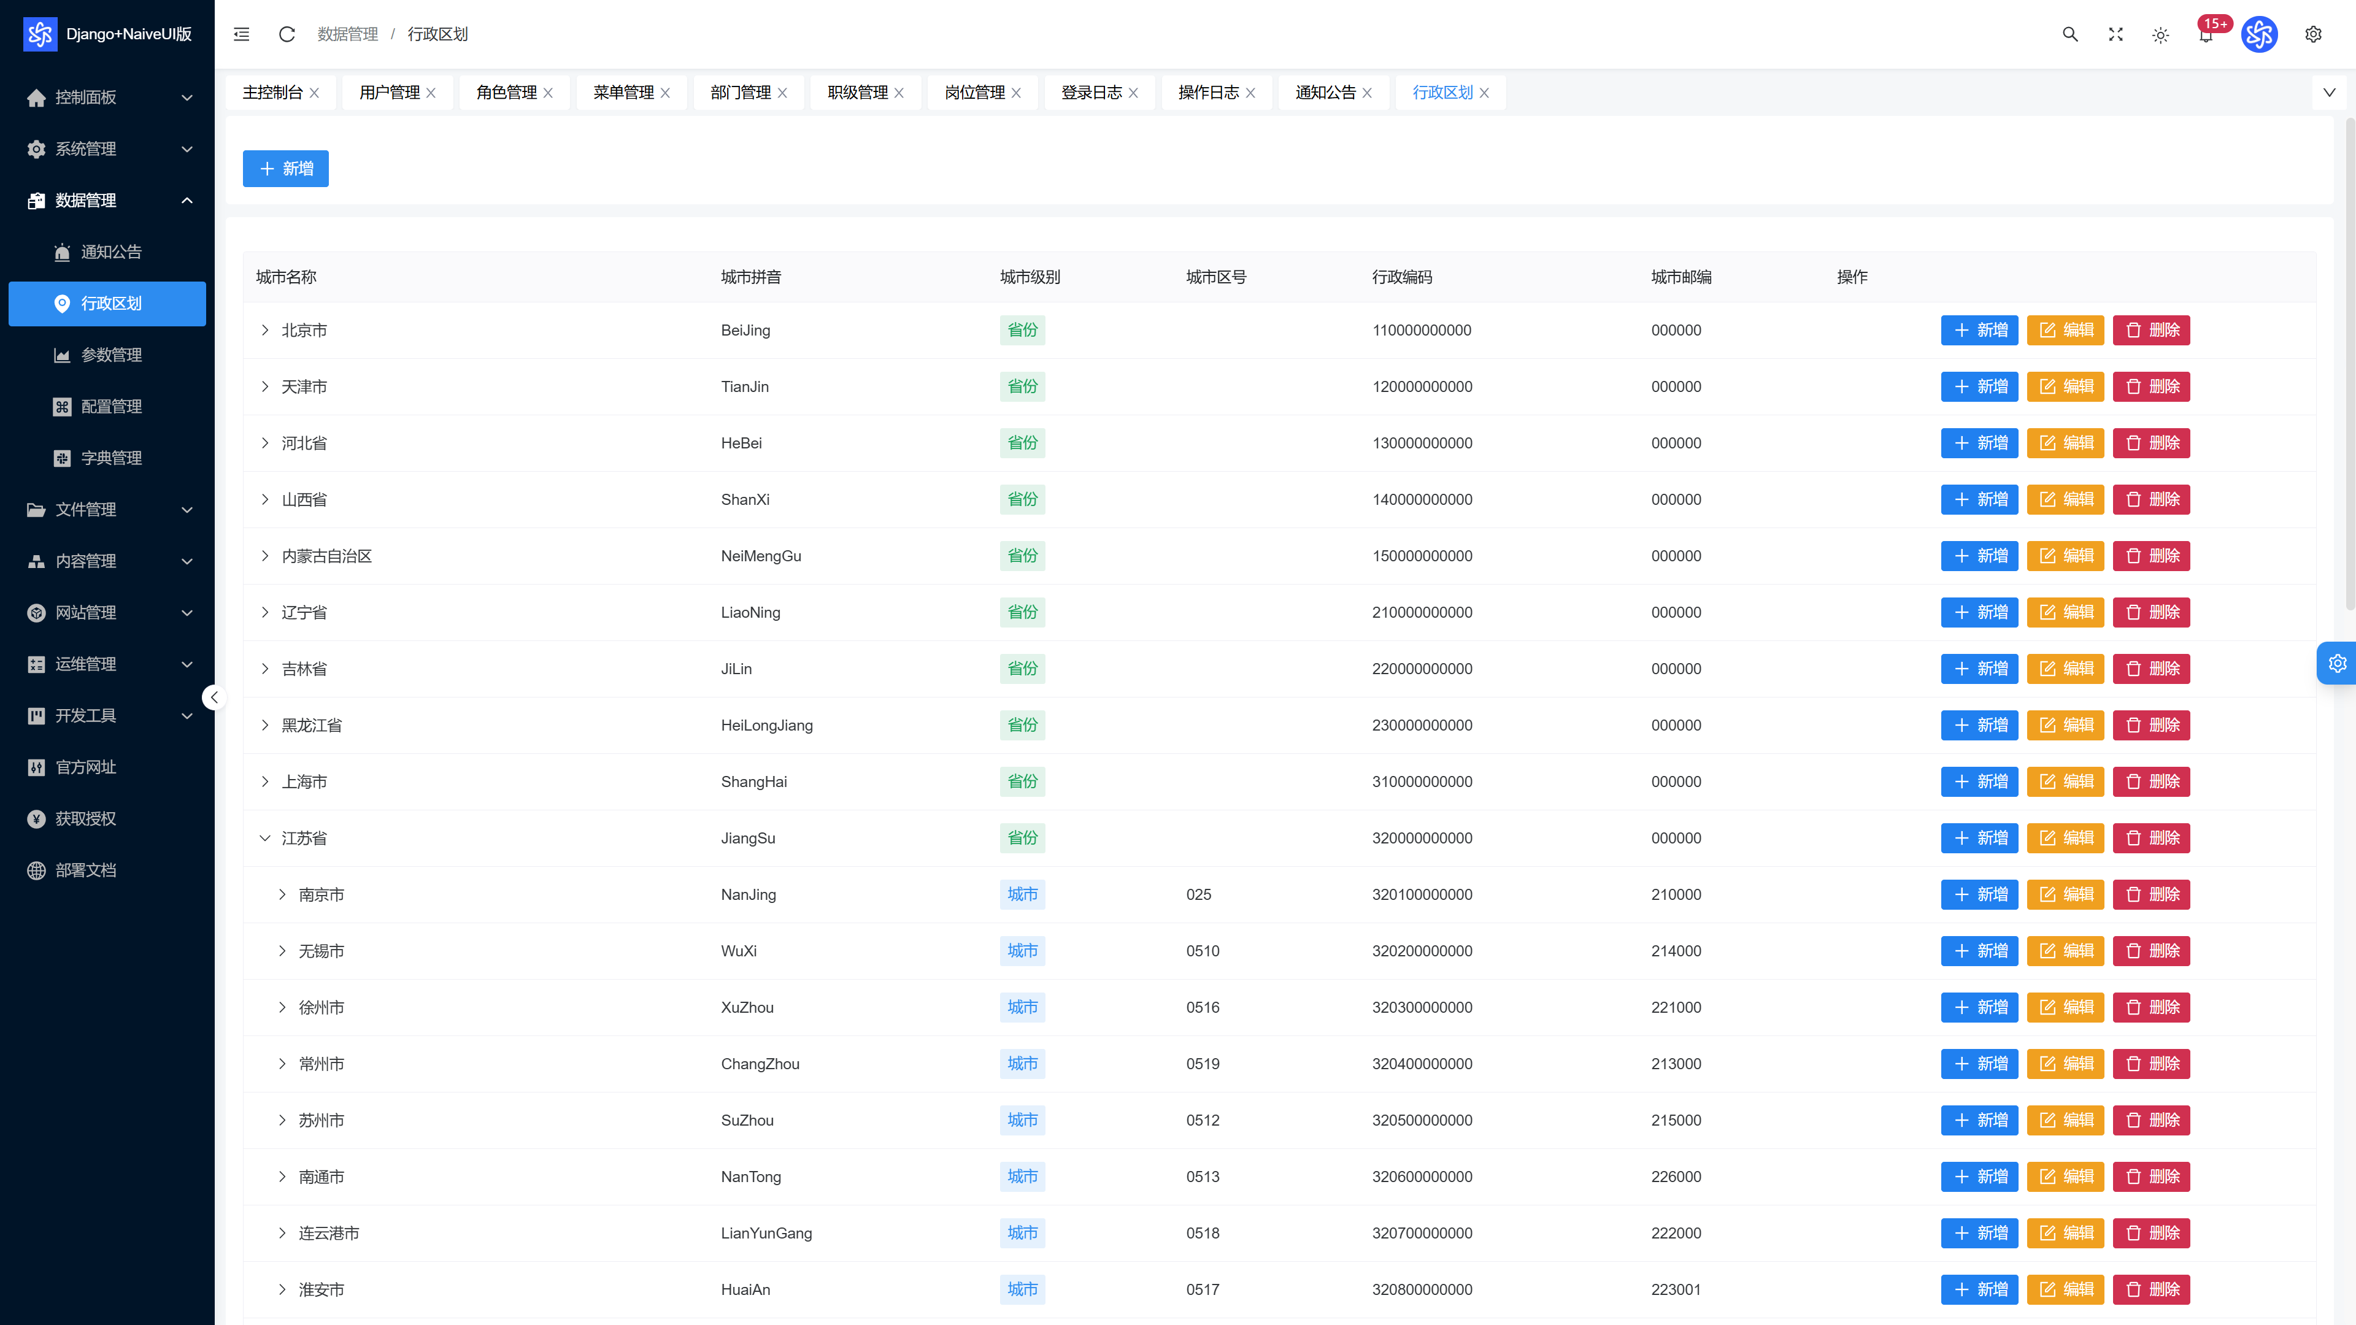Click the refresh icon in the header
This screenshot has height=1325, width=2356.
point(287,34)
